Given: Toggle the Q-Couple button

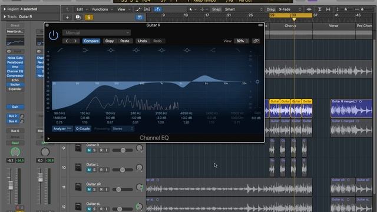Looking at the screenshot, I should (x=82, y=128).
